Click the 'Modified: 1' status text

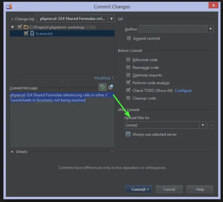[104, 78]
